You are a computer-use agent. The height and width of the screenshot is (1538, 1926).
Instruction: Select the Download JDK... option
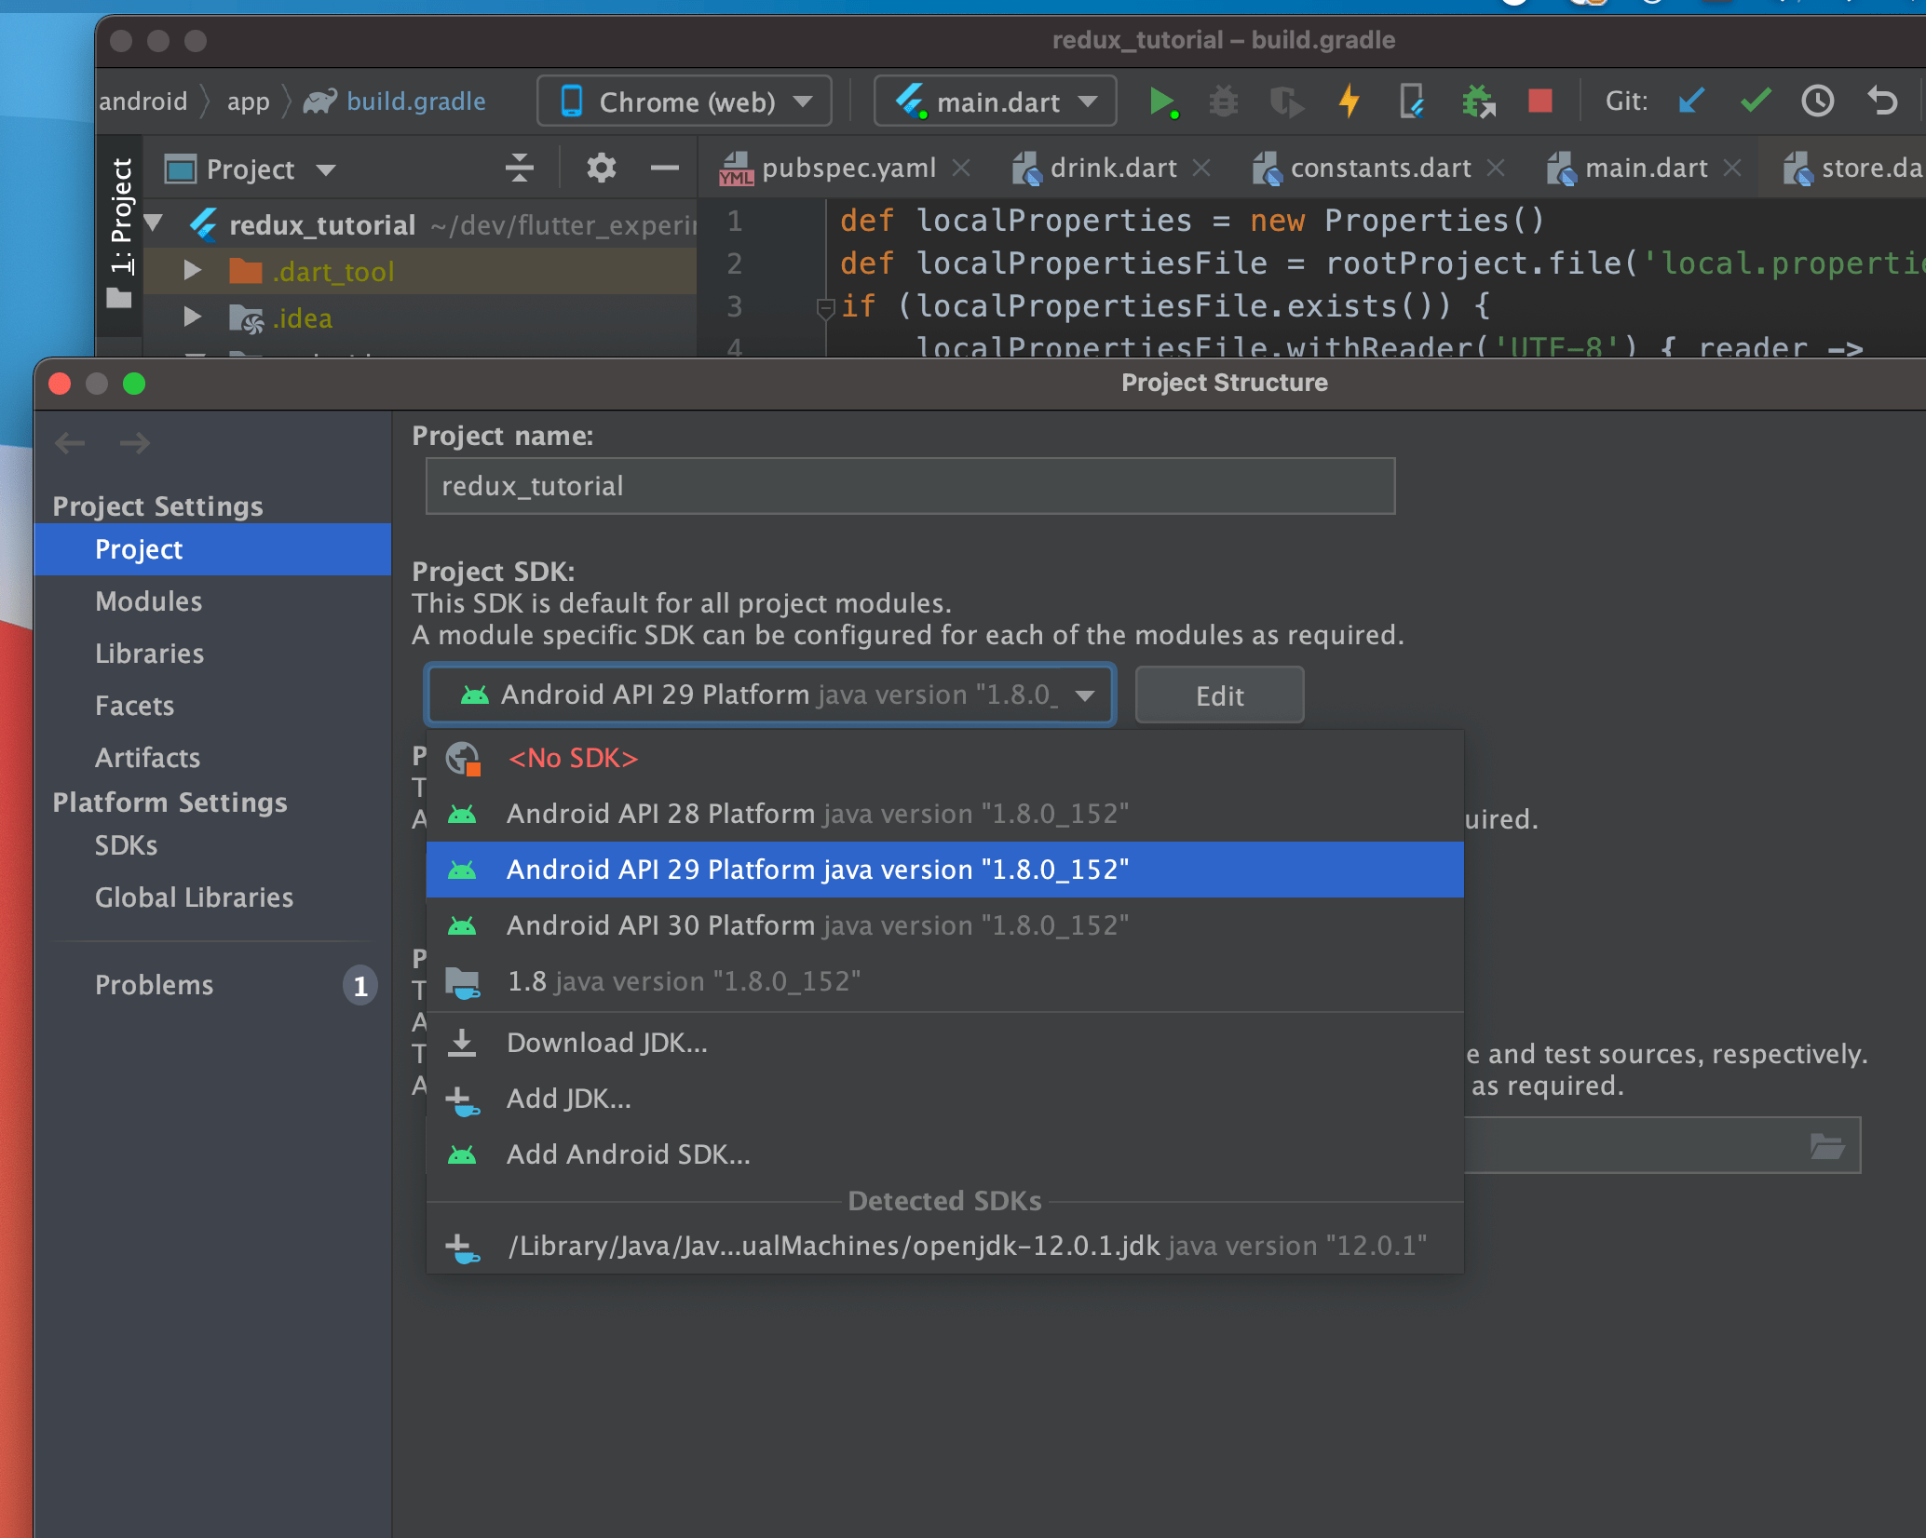[x=606, y=1042]
